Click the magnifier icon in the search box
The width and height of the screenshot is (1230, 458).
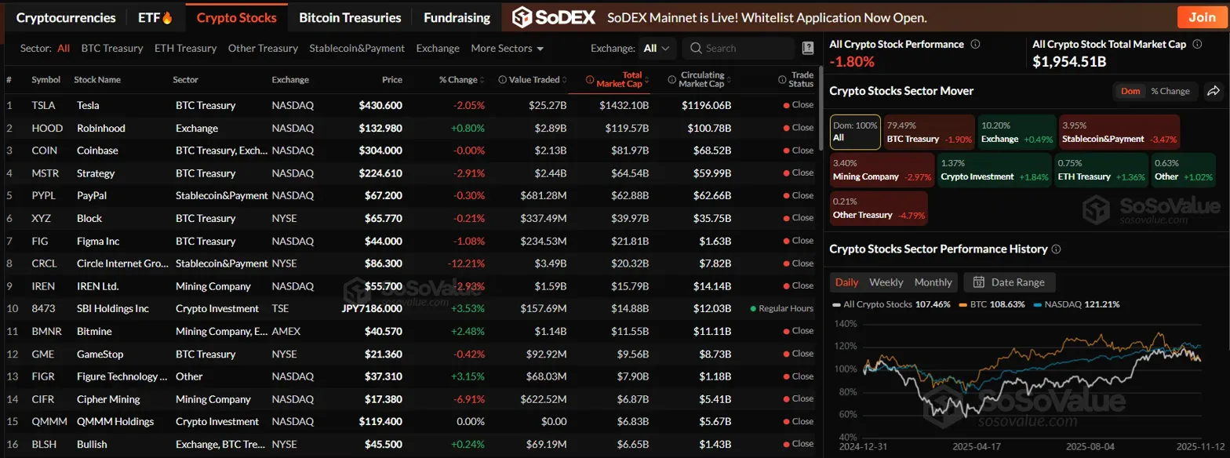point(695,49)
